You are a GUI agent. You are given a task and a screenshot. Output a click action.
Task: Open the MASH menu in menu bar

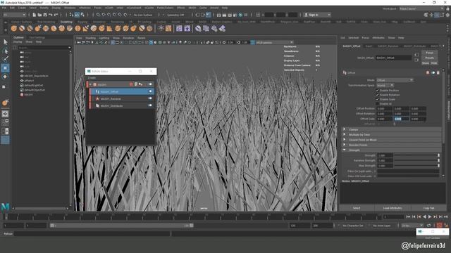point(192,8)
